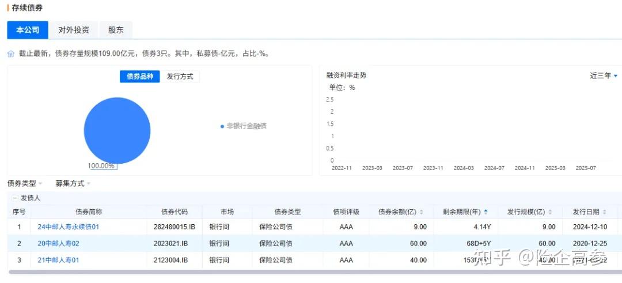Open the 24中邮人寿永续债01 bond link
The width and height of the screenshot is (622, 283).
(68, 227)
